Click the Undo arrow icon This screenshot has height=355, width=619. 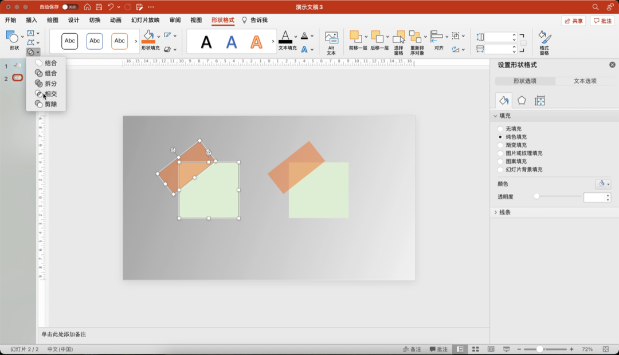111,7
